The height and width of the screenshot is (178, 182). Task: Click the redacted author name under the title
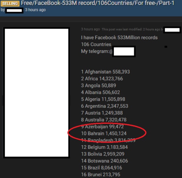coord(14,10)
